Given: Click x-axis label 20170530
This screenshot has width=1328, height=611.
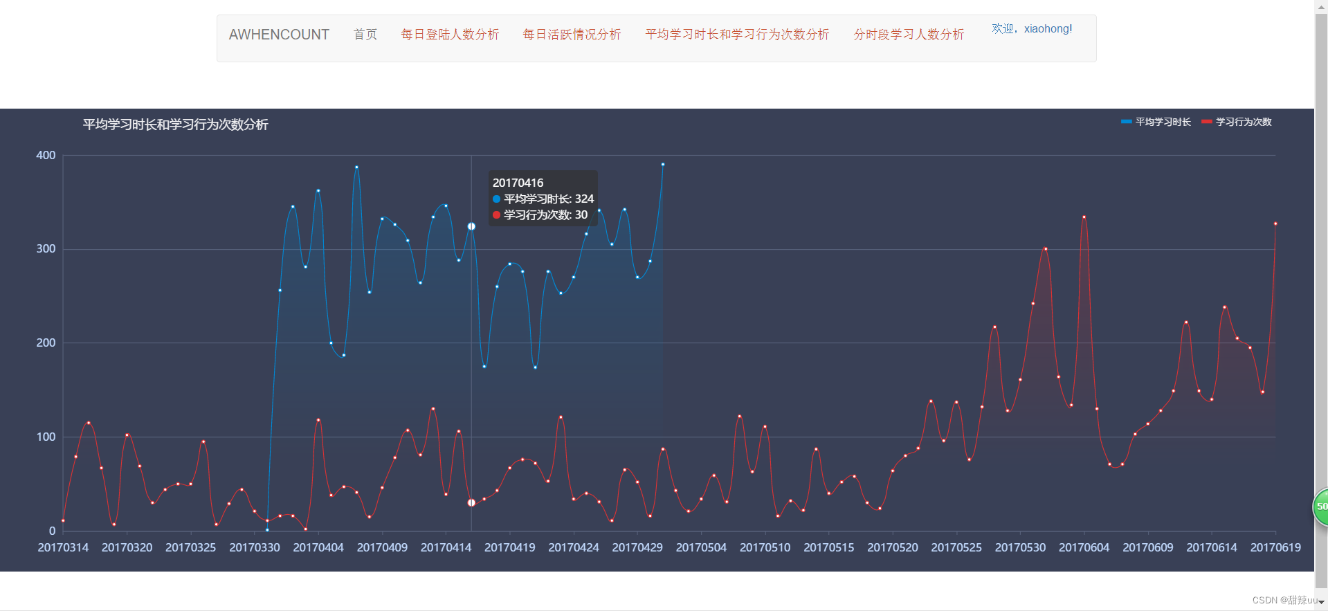Looking at the screenshot, I should coord(1020,547).
